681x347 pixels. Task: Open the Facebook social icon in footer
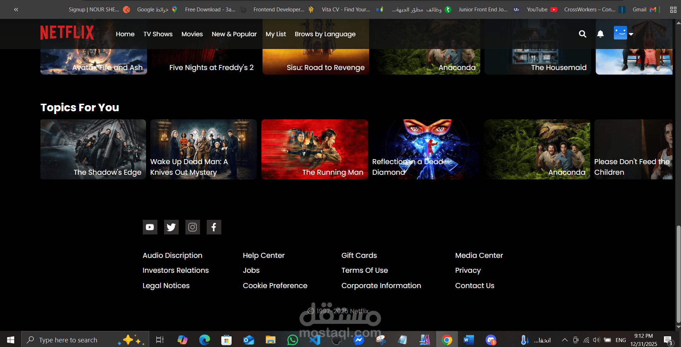tap(214, 227)
